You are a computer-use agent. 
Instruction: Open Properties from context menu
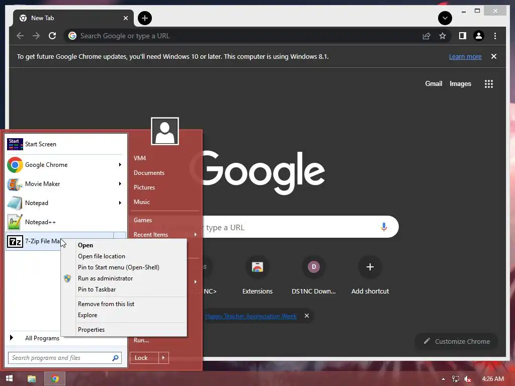coord(124,330)
